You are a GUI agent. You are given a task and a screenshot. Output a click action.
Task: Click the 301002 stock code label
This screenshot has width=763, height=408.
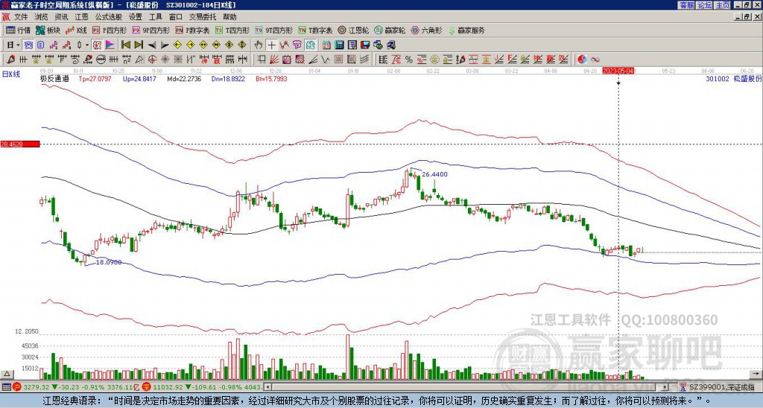click(718, 79)
